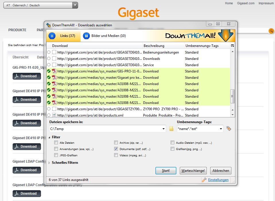Click the last Download button below LDAP Configuration Guide
This screenshot has width=275, height=201.
pos(27,194)
